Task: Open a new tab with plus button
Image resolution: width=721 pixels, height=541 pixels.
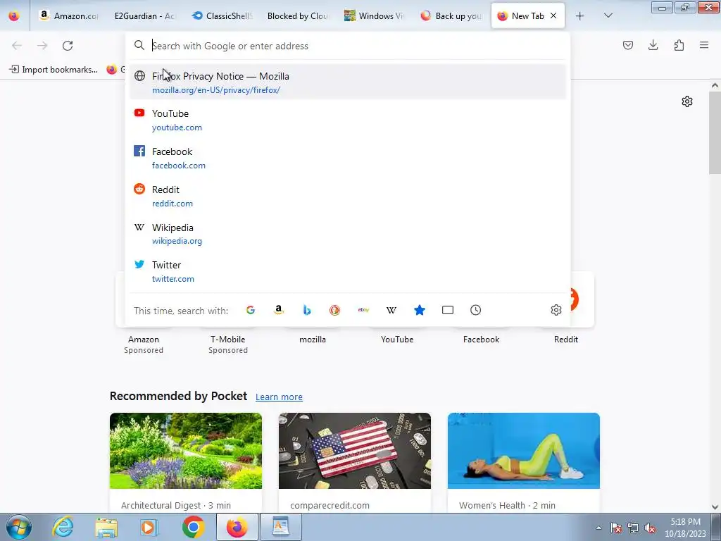Action: (x=580, y=16)
